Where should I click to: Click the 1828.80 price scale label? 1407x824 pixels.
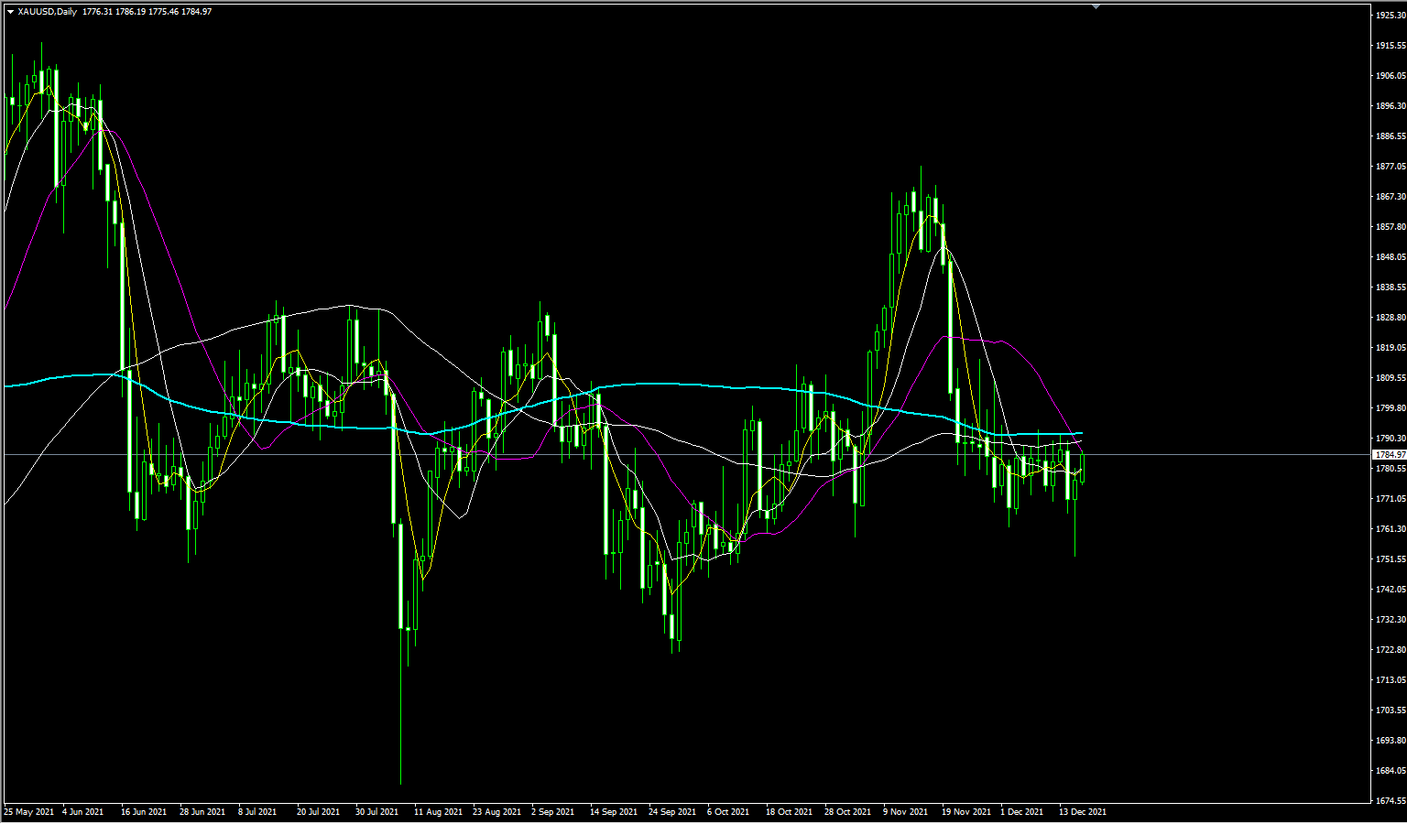click(1390, 318)
